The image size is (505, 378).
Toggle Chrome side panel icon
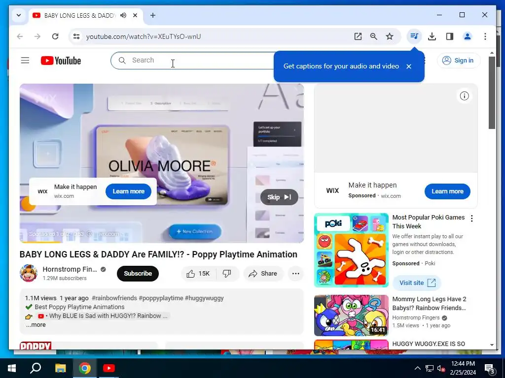[450, 36]
